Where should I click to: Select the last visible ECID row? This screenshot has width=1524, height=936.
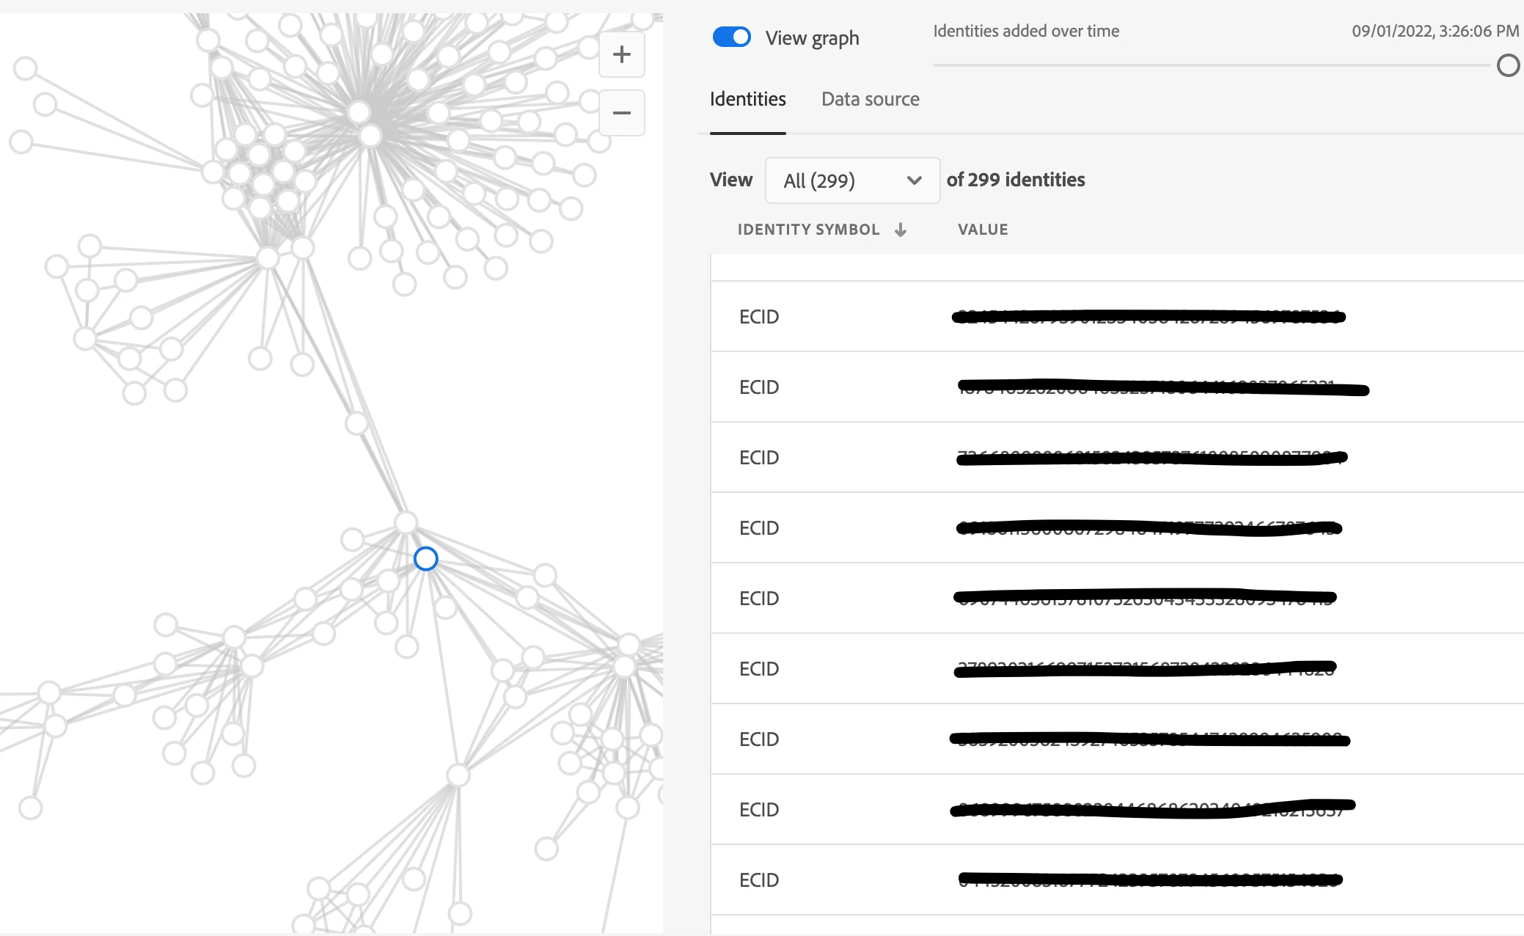click(x=758, y=880)
